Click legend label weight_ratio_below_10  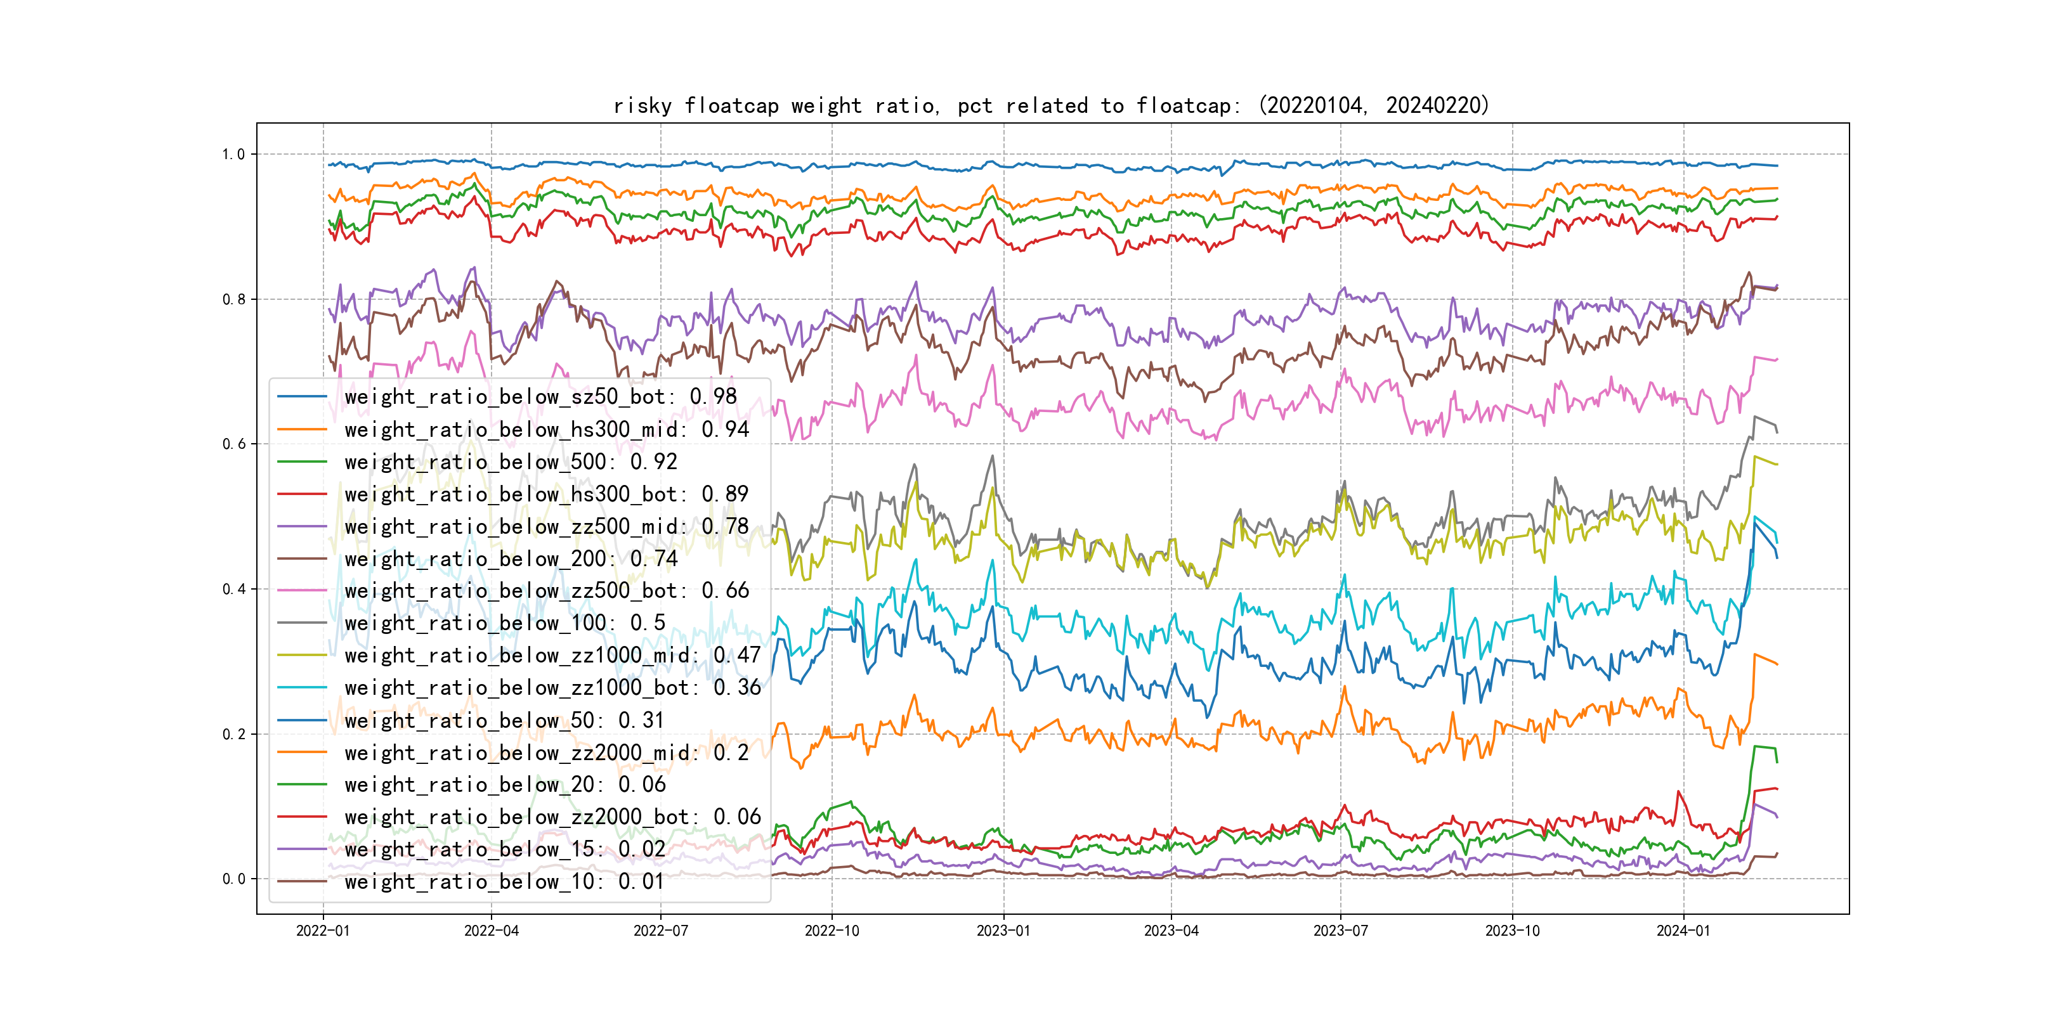click(504, 882)
